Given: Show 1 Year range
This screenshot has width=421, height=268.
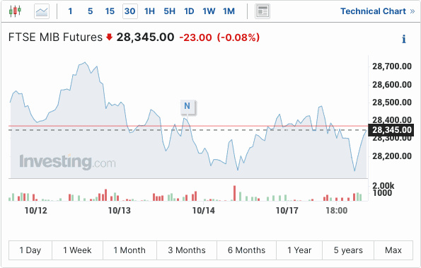Looking at the screenshot, I should tap(299, 250).
